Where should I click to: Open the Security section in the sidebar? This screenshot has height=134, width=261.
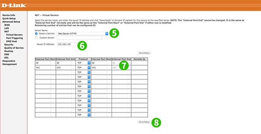pos(9,45)
